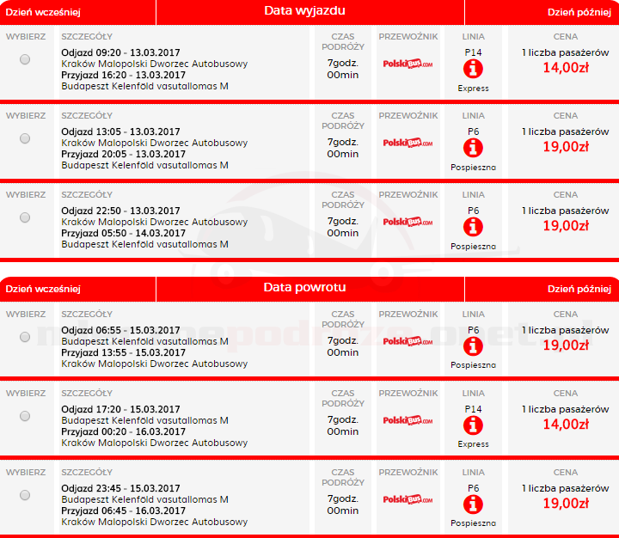Click 19,00zł price of 13:05 departure

click(566, 147)
